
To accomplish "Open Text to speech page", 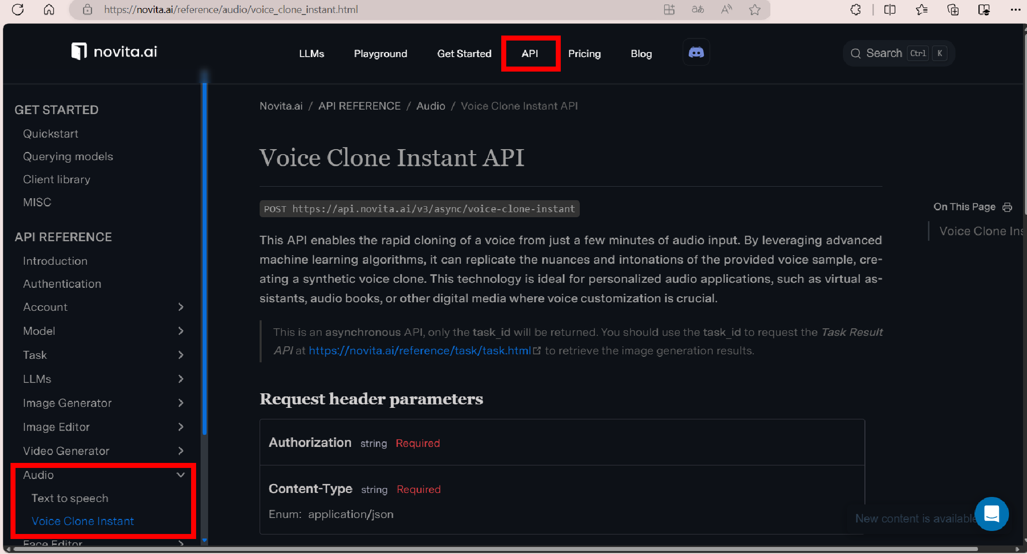I will point(70,498).
